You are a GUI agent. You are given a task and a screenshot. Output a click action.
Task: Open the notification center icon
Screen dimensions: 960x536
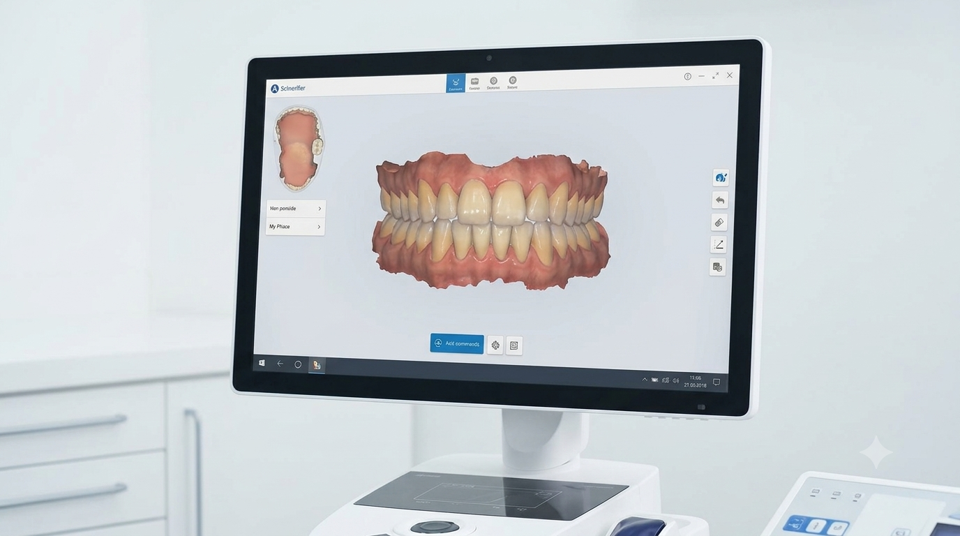click(717, 382)
